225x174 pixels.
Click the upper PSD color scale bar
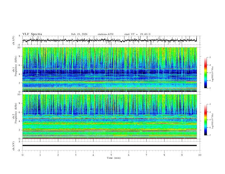[x=205, y=73]
